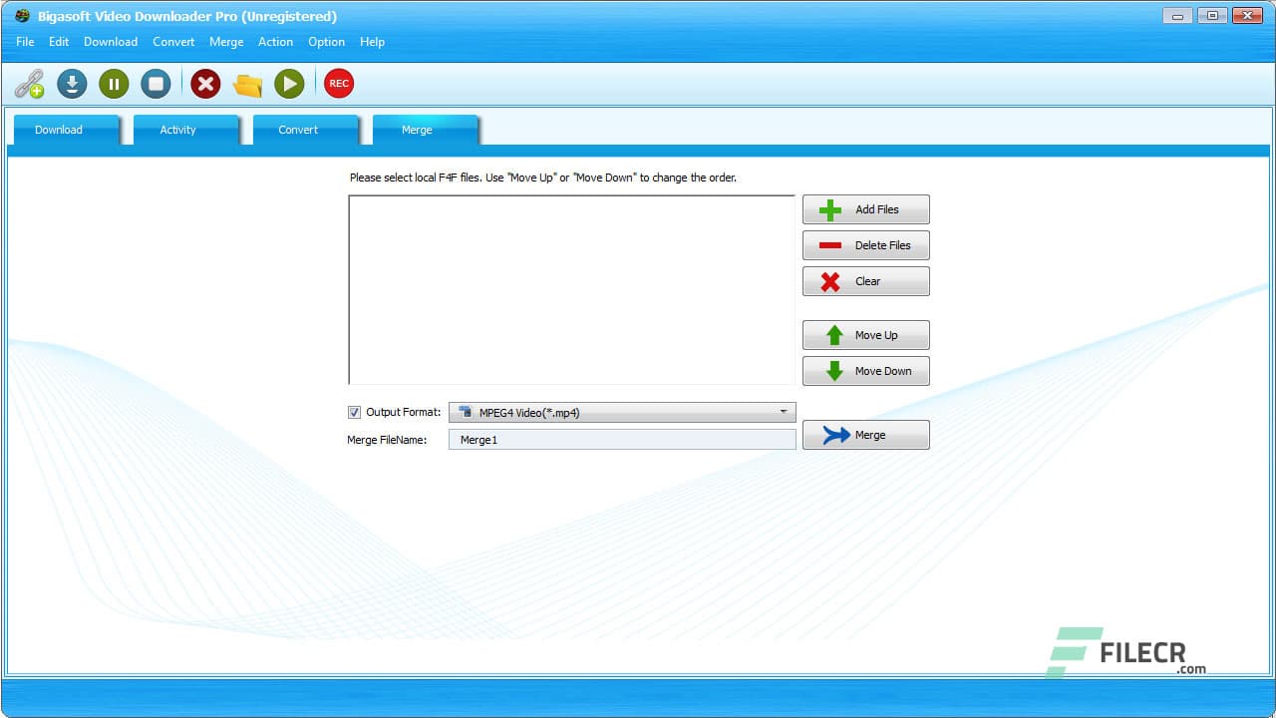
Task: Click the Add Files button
Action: click(865, 209)
